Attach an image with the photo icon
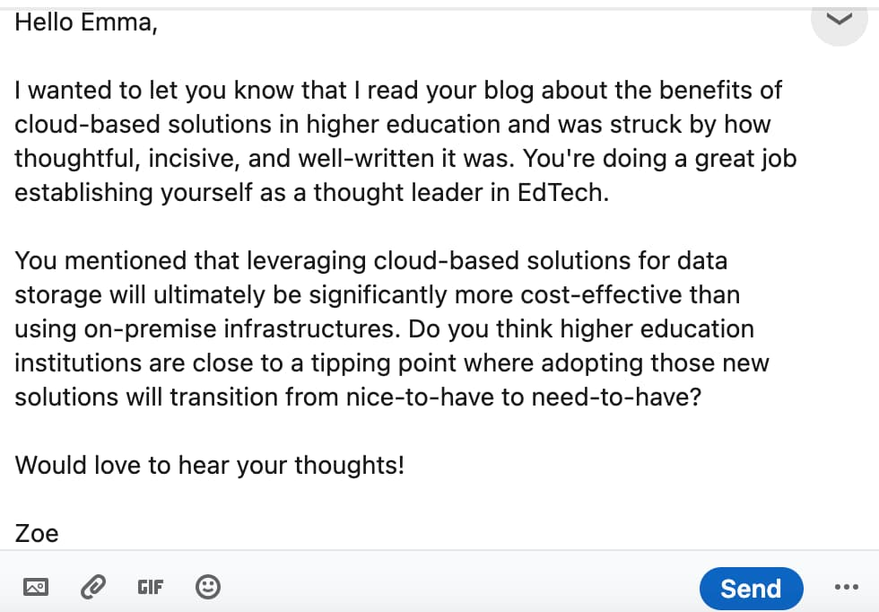This screenshot has height=612, width=879. pyautogui.click(x=36, y=587)
